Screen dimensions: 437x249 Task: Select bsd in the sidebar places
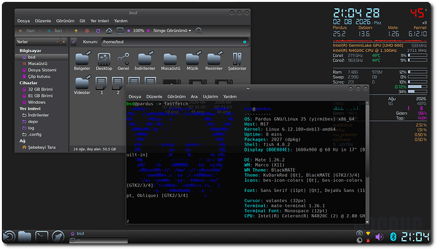coord(42,57)
